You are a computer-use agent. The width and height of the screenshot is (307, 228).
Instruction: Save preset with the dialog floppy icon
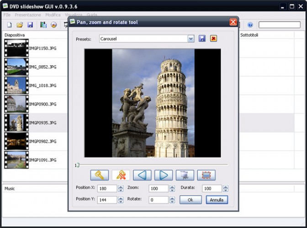coord(202,38)
